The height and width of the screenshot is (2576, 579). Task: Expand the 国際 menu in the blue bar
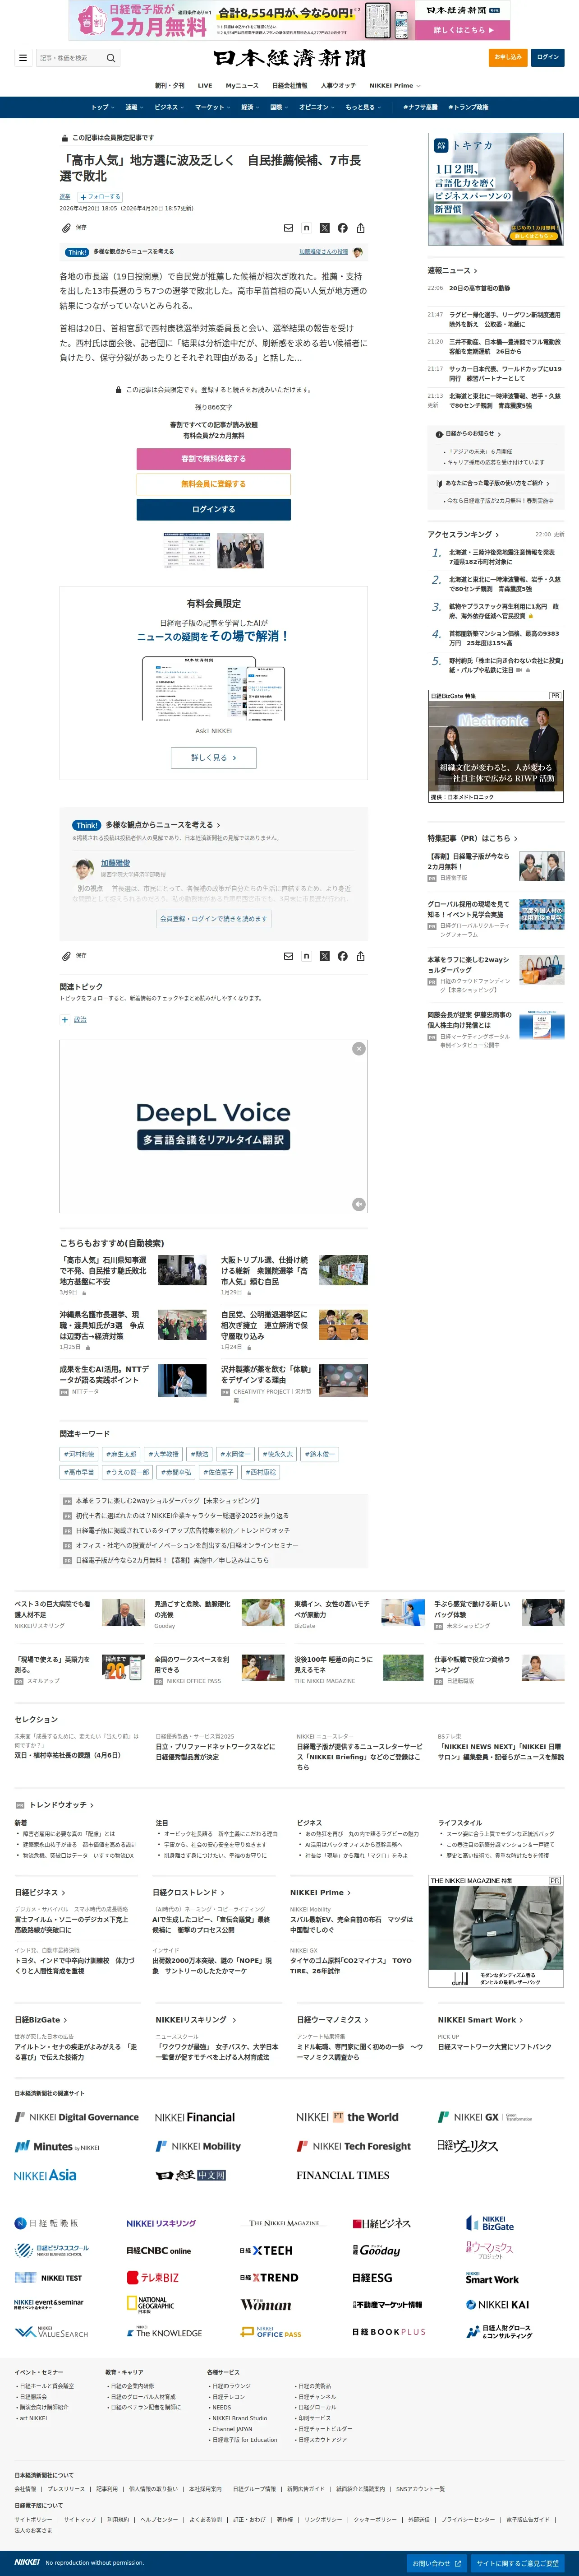(279, 107)
